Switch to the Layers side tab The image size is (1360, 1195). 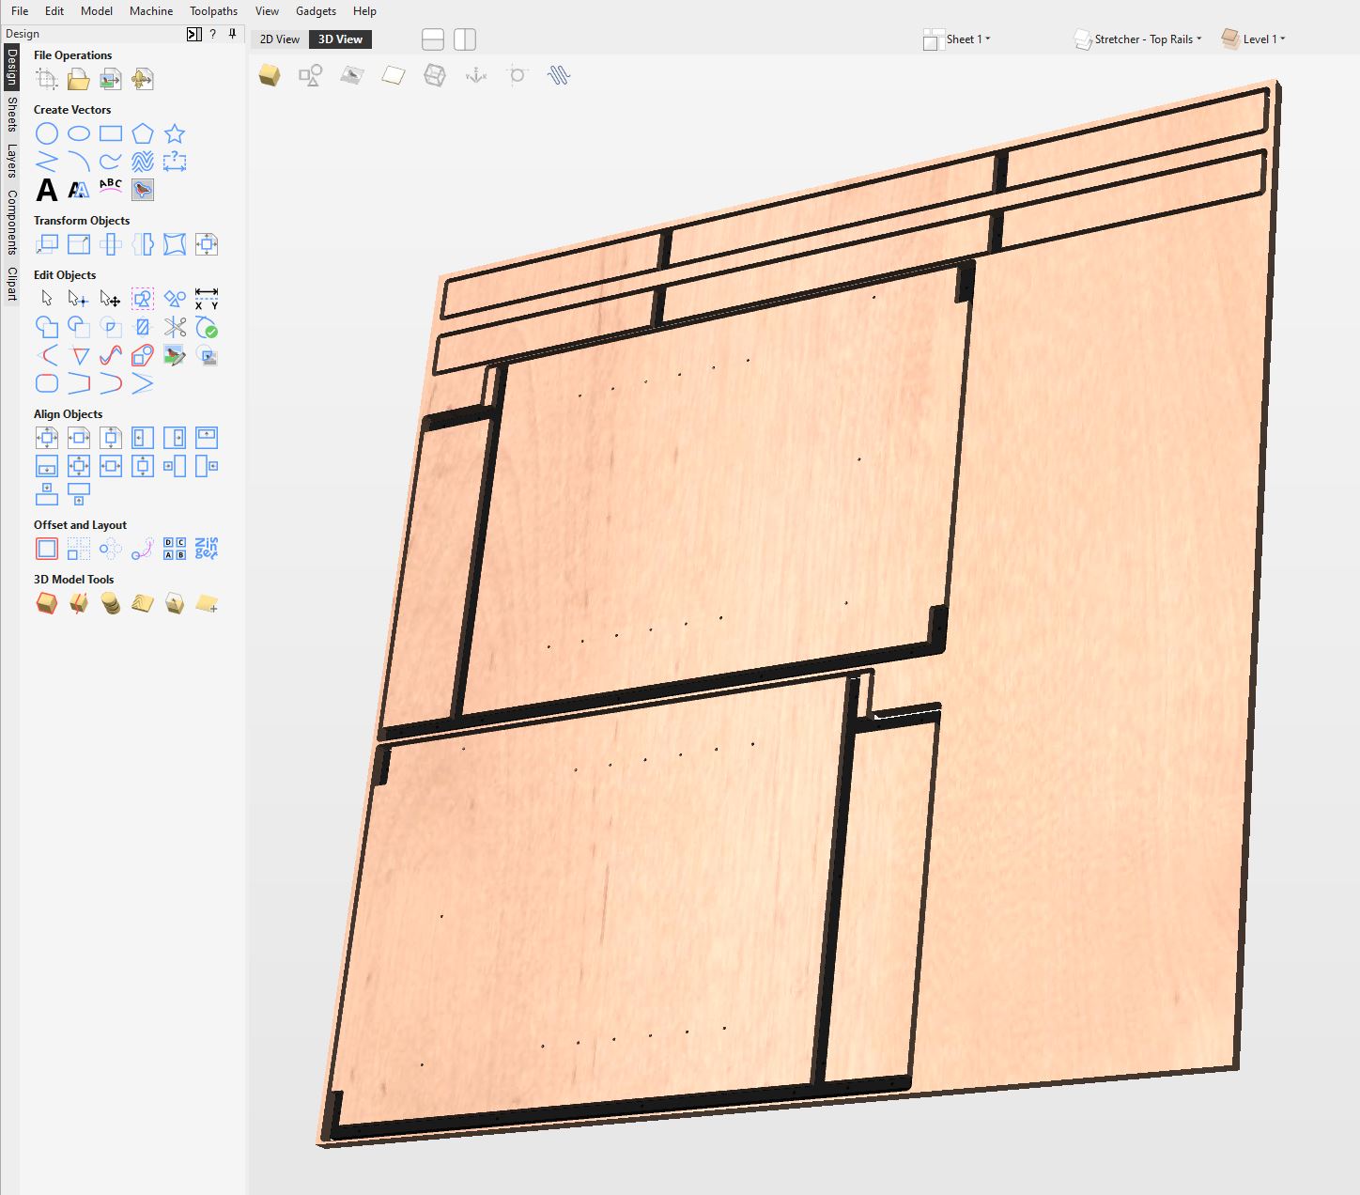coord(11,161)
